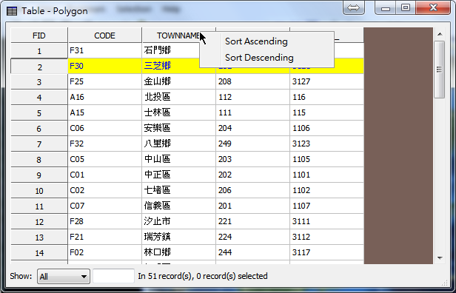Click town name 林口鄉

coord(158,252)
